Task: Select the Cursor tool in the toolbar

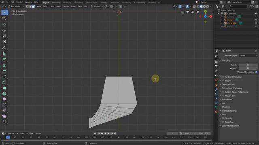Action: pyautogui.click(x=4, y=18)
